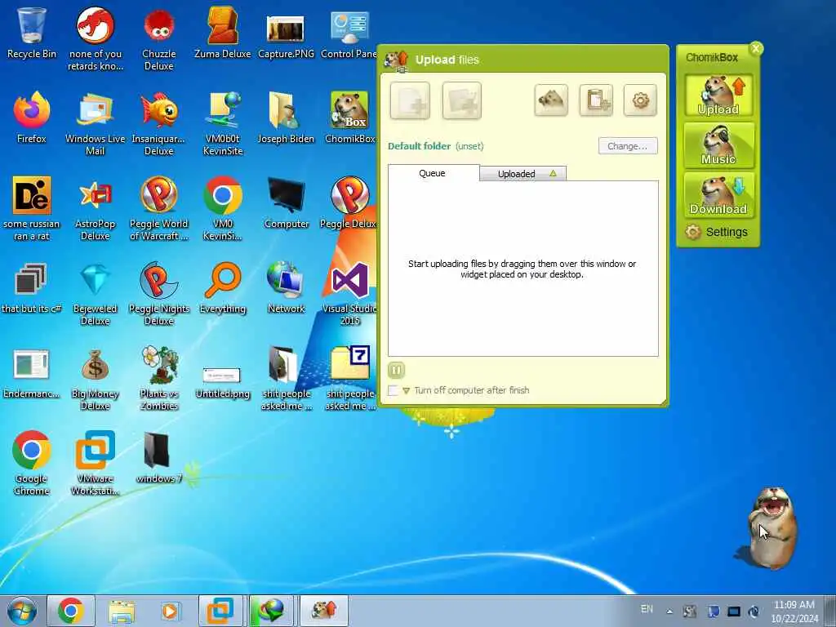Select the Plants vs Zombies desktop icon
This screenshot has height=627, width=836.
159,379
